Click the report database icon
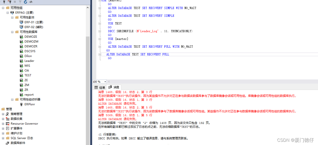 (21, 95)
